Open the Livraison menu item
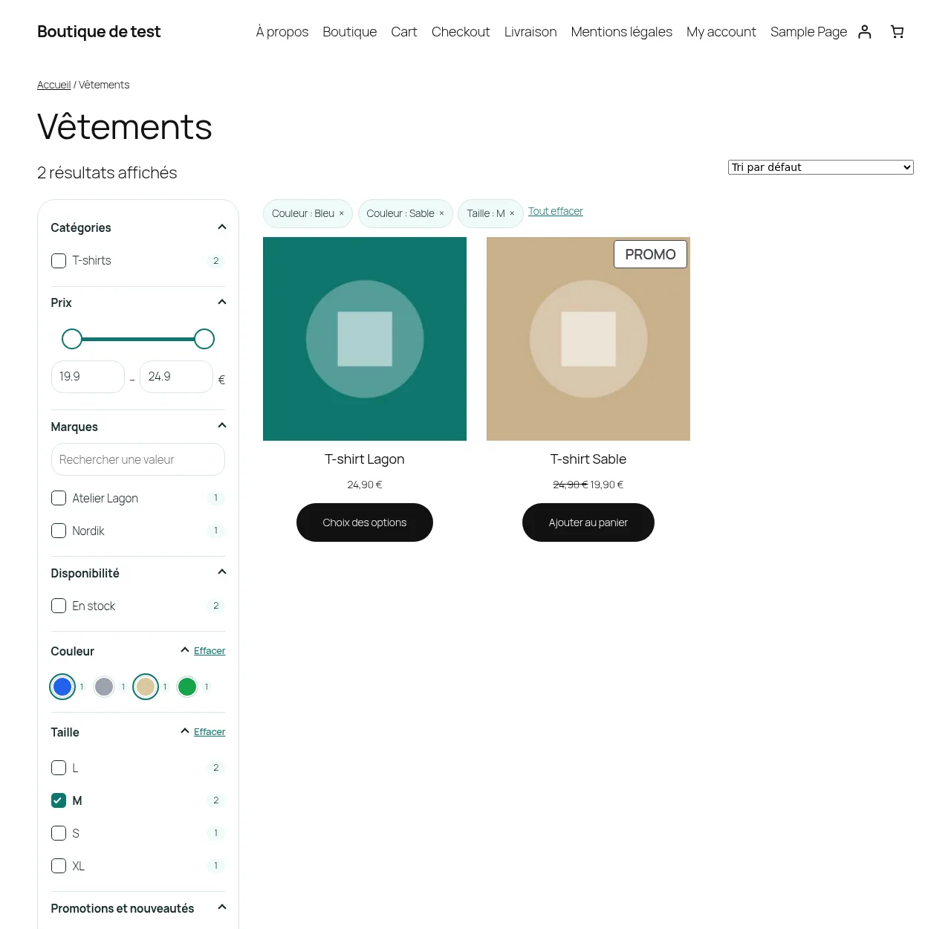951x929 pixels. pyautogui.click(x=530, y=32)
